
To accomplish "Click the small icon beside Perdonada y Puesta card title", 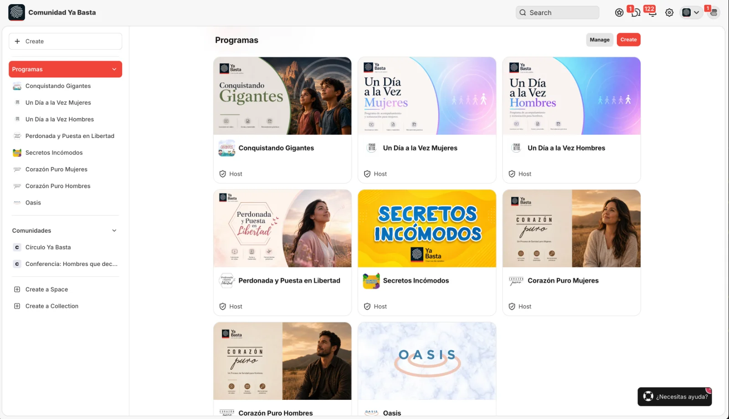I will point(227,281).
